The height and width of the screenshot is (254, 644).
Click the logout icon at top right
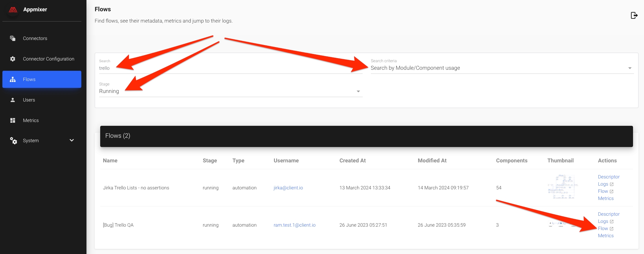pyautogui.click(x=634, y=15)
